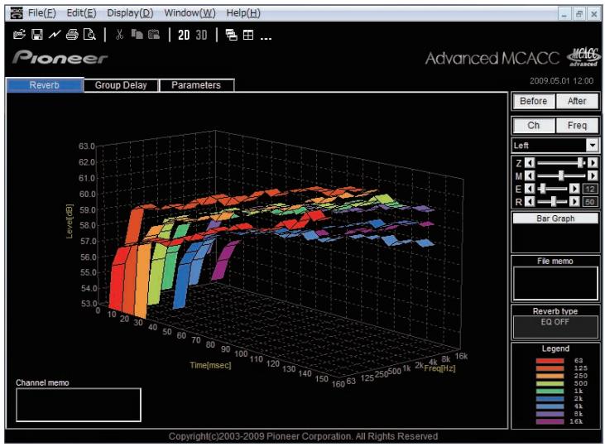
Task: Switch to the Group Delay tab
Action: (121, 85)
